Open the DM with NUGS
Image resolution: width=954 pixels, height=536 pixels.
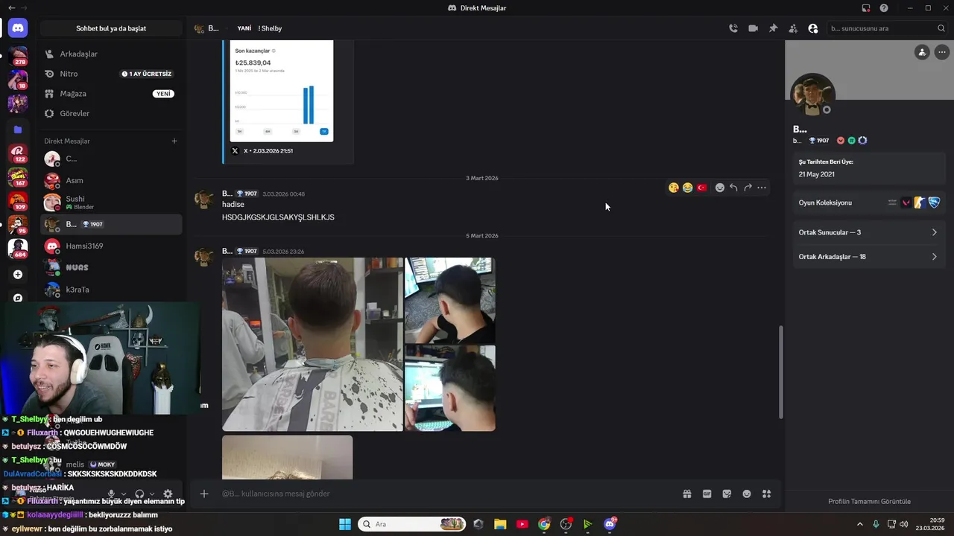pos(111,267)
